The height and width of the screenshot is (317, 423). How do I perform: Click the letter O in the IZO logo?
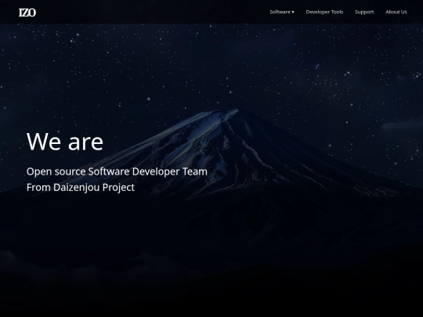[32, 13]
